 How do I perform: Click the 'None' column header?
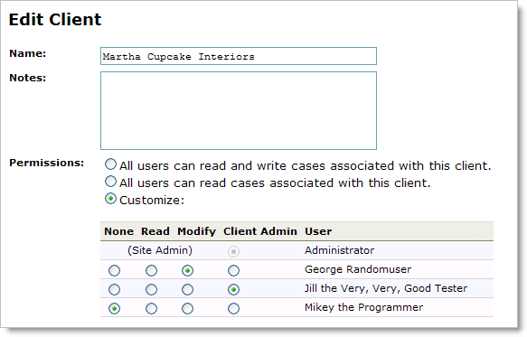click(x=118, y=231)
